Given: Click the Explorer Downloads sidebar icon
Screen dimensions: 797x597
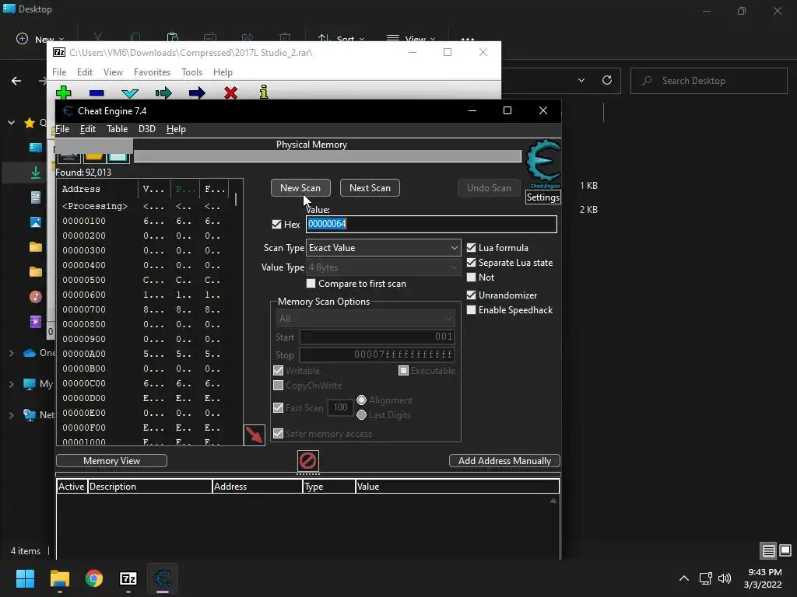Looking at the screenshot, I should (x=36, y=173).
